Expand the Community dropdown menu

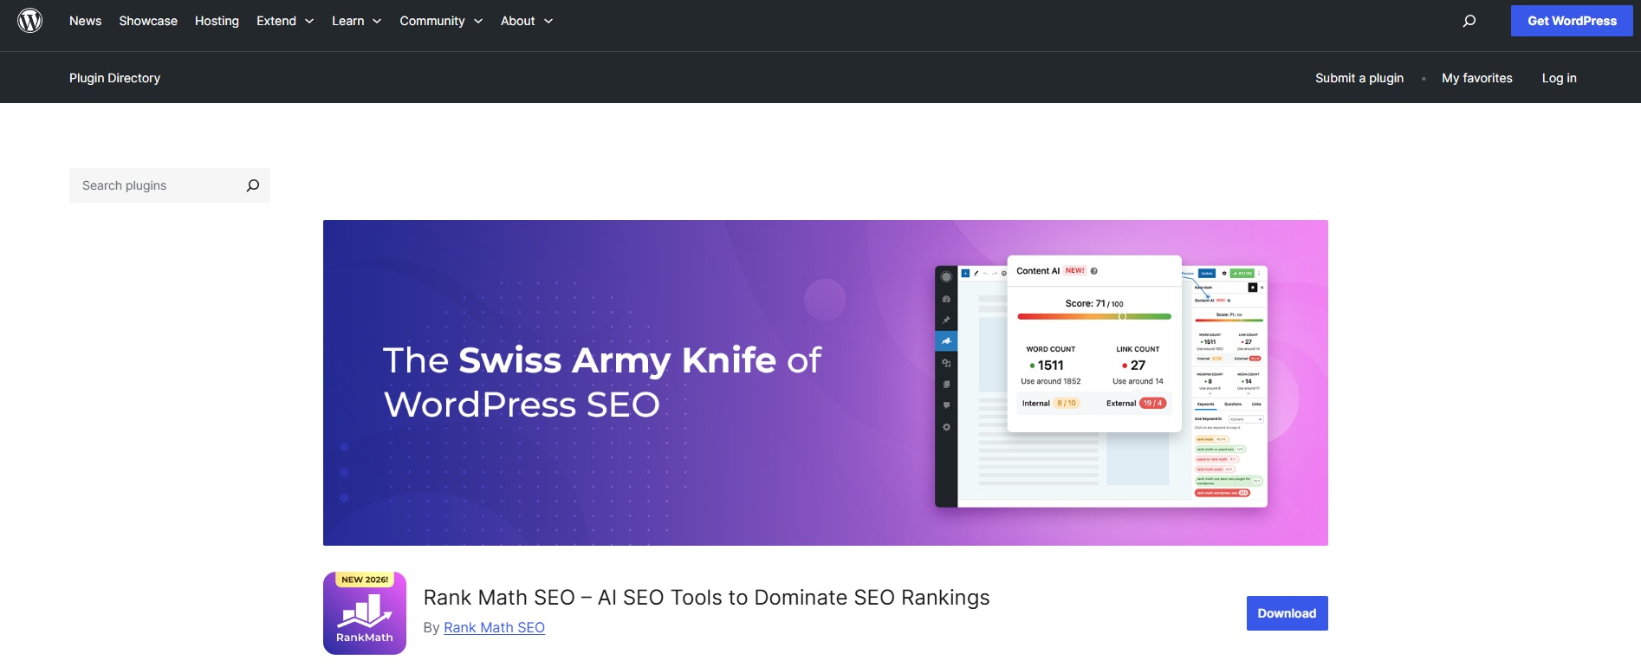pyautogui.click(x=440, y=21)
